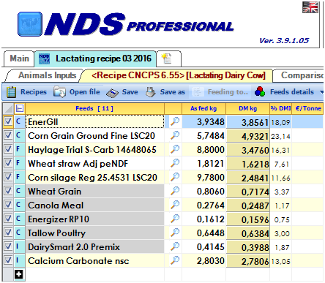Click the Save diskette icon
325x283 pixels.
tap(112, 93)
